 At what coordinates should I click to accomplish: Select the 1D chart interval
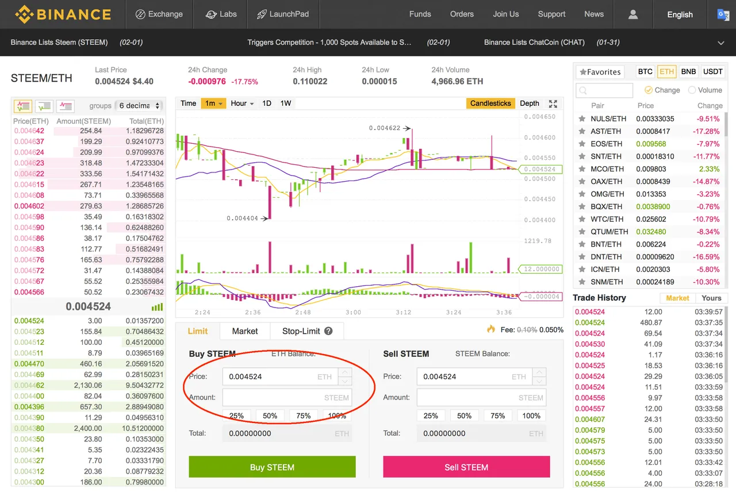tap(267, 103)
